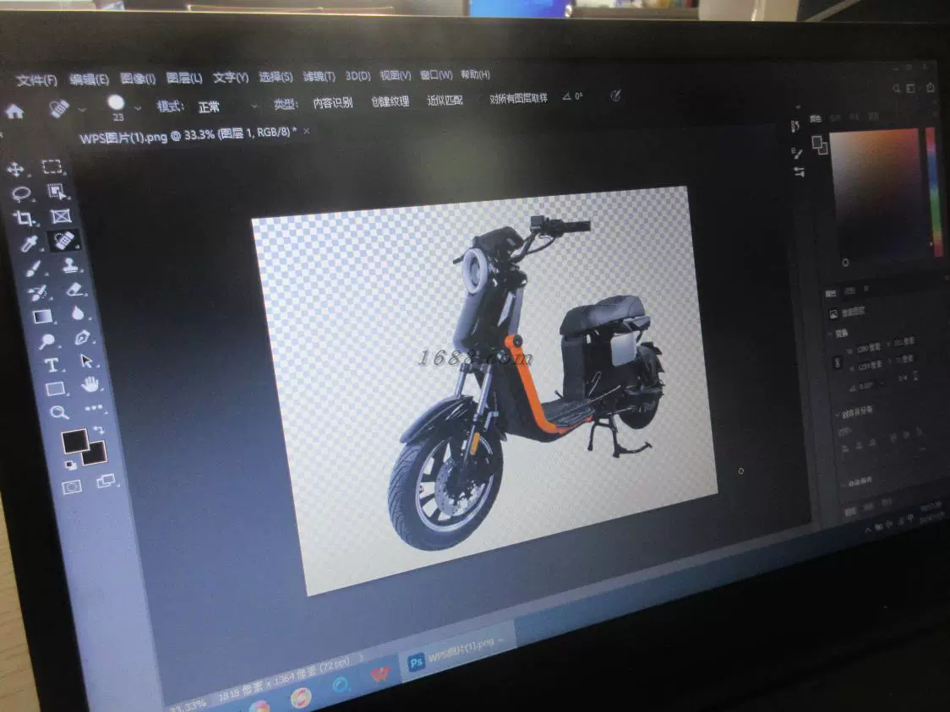Open the 选择(S) menu

[x=276, y=77]
